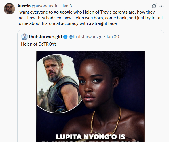Click the thatstarwarsgirl display name

pos(45,37)
